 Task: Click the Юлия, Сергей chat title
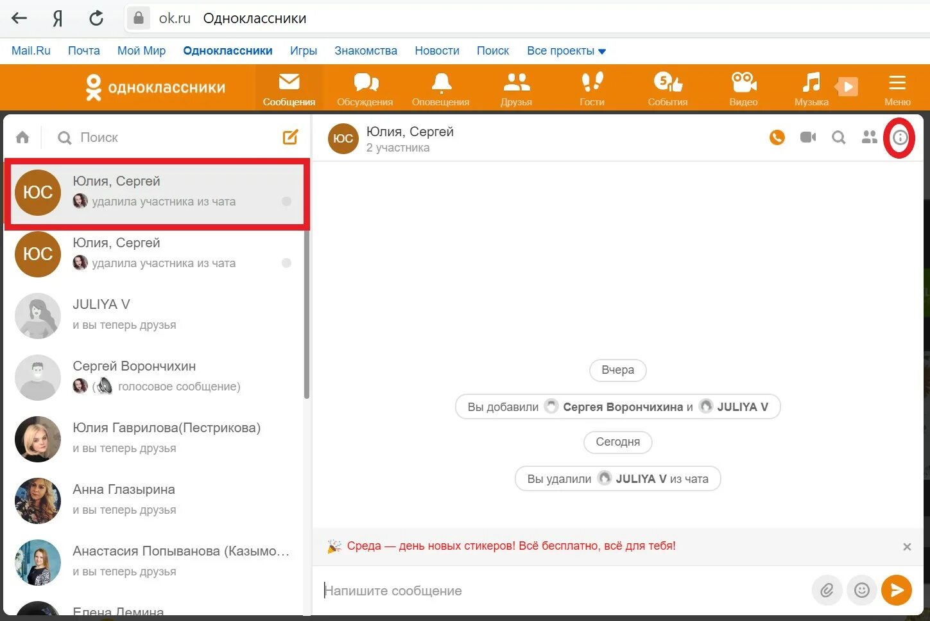coord(410,132)
